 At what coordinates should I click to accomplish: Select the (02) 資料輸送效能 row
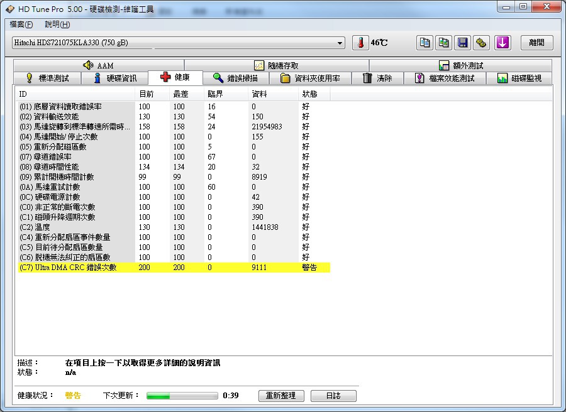pos(174,117)
